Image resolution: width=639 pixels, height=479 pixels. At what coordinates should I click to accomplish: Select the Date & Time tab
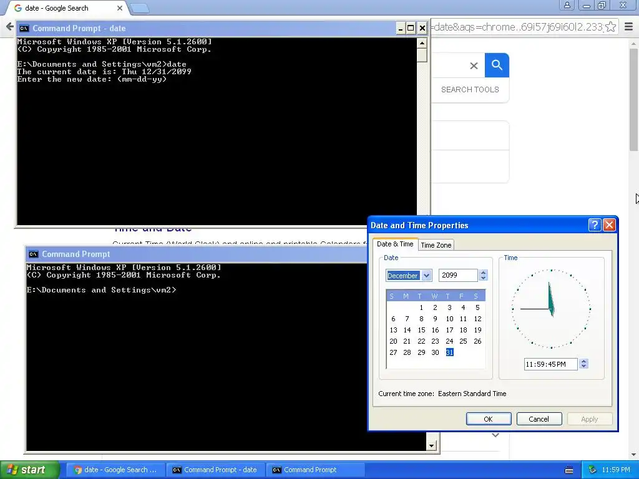(x=395, y=244)
